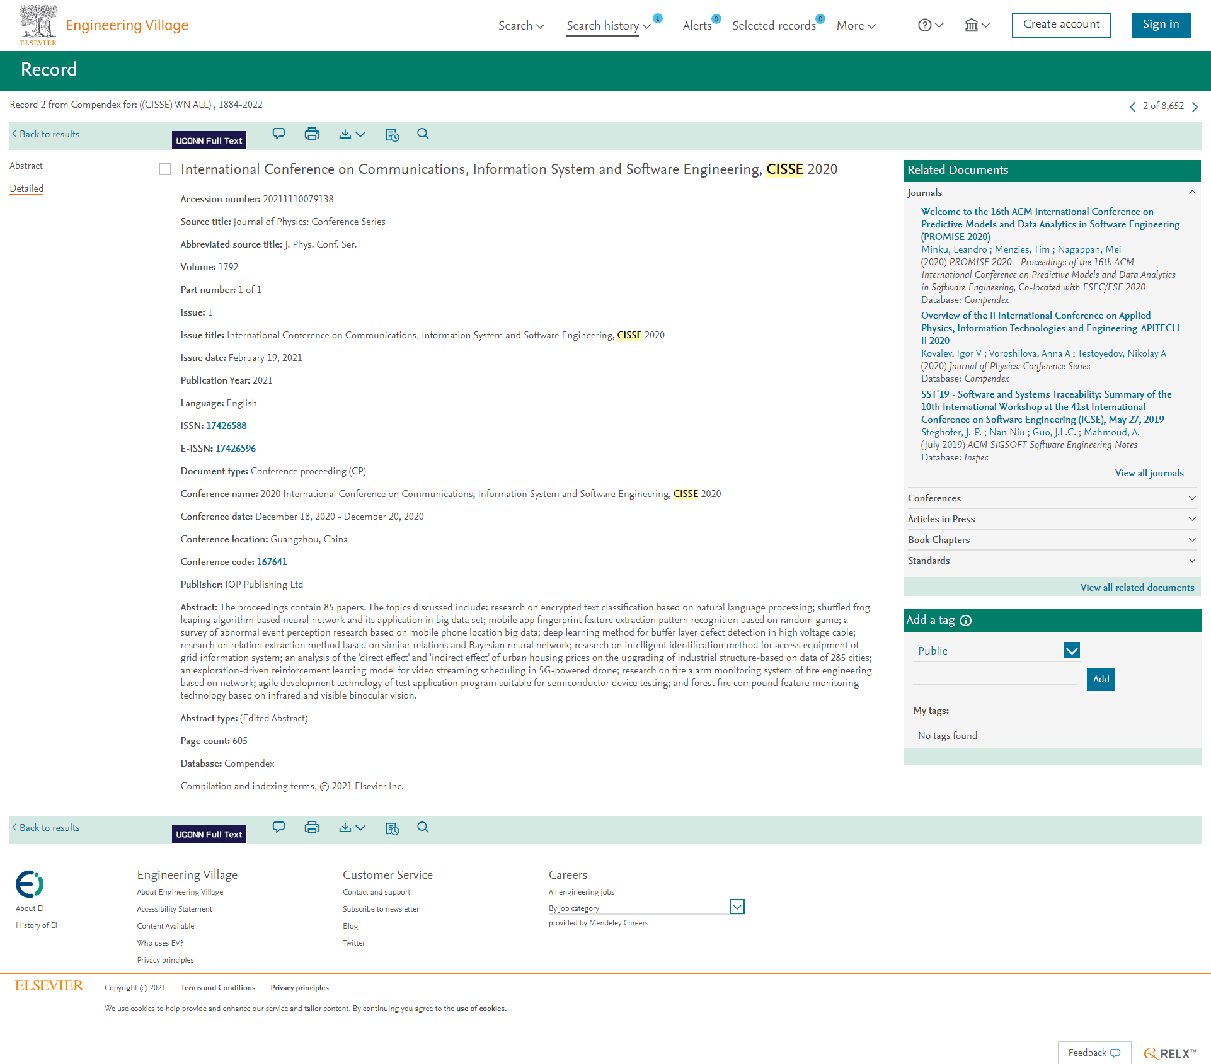This screenshot has height=1064, width=1211.
Task: Click top Back to results link
Action: point(45,134)
